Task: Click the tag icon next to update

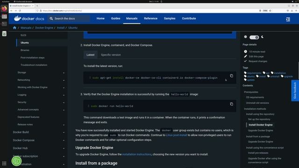Action: 245,80
